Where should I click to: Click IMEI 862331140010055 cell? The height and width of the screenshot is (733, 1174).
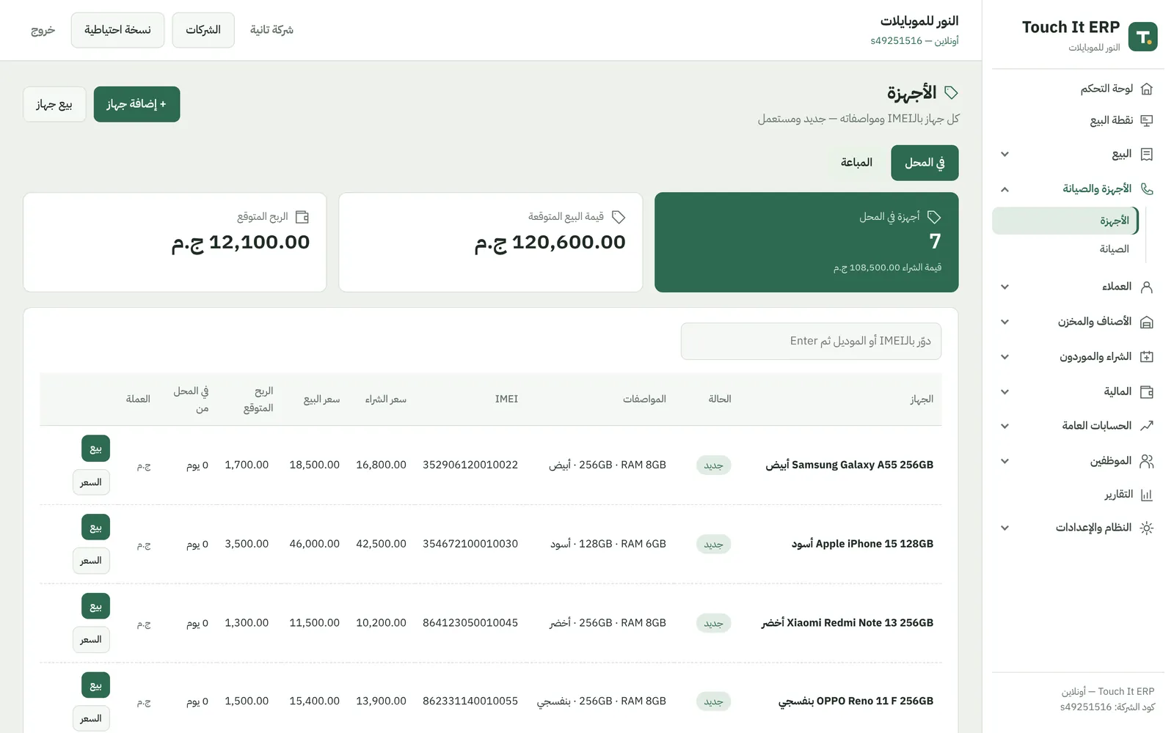[470, 701]
